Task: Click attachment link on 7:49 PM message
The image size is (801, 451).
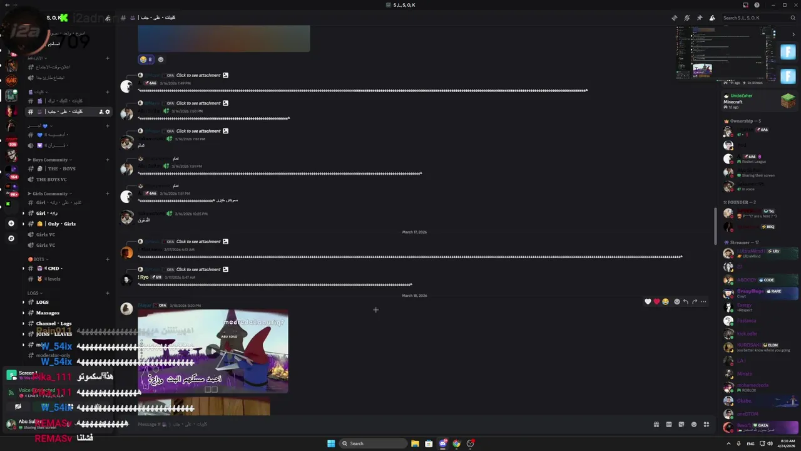Action: 198,75
